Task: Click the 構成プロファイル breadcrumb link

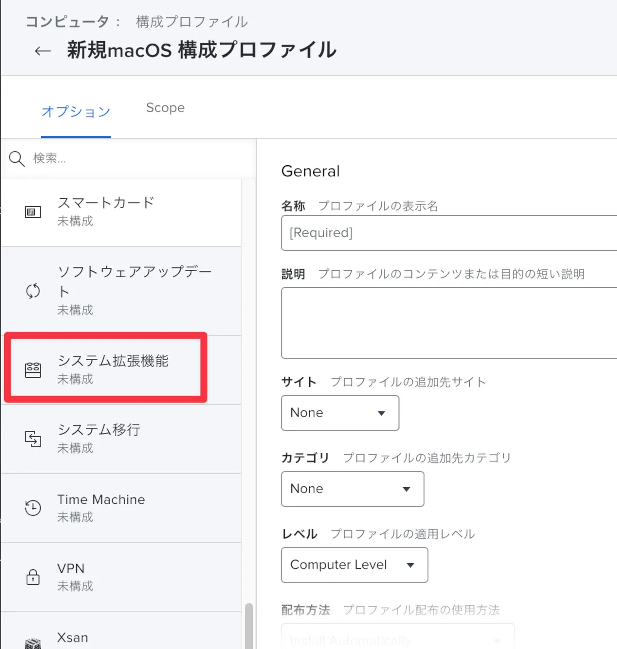Action: (x=192, y=22)
